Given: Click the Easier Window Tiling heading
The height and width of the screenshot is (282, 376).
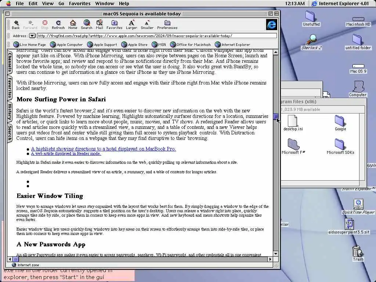Looking at the screenshot, I should [x=50, y=196].
